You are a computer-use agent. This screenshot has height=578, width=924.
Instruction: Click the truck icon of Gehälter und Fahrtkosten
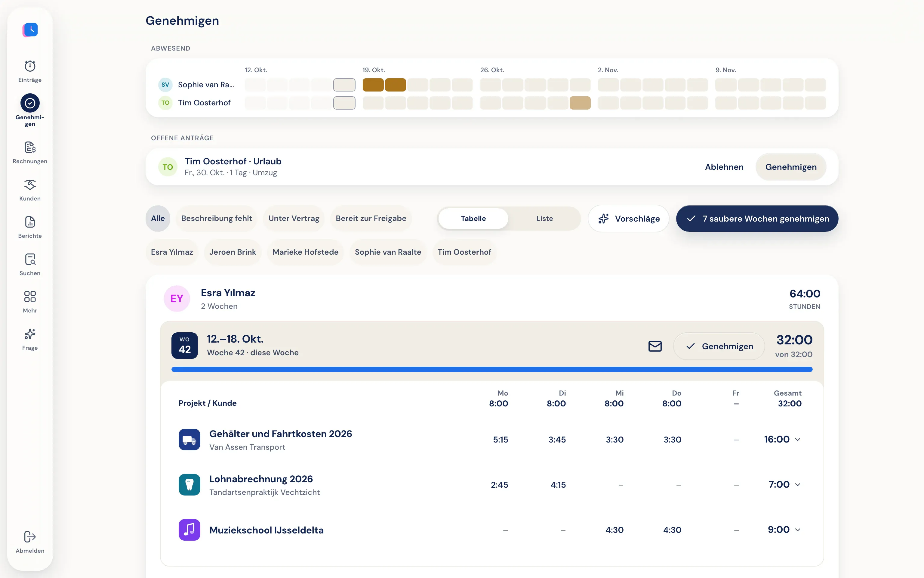pos(189,439)
